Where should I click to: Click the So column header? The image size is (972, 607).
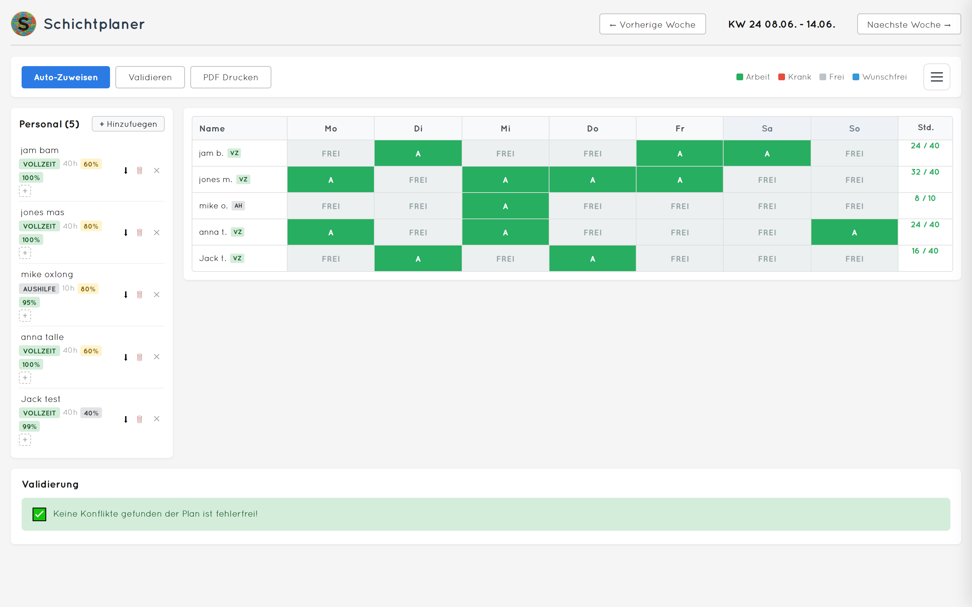[x=854, y=128]
